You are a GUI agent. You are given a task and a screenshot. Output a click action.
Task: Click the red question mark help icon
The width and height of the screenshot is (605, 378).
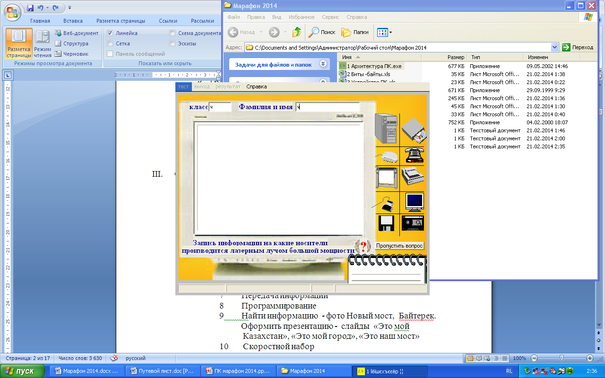pyautogui.click(x=363, y=246)
